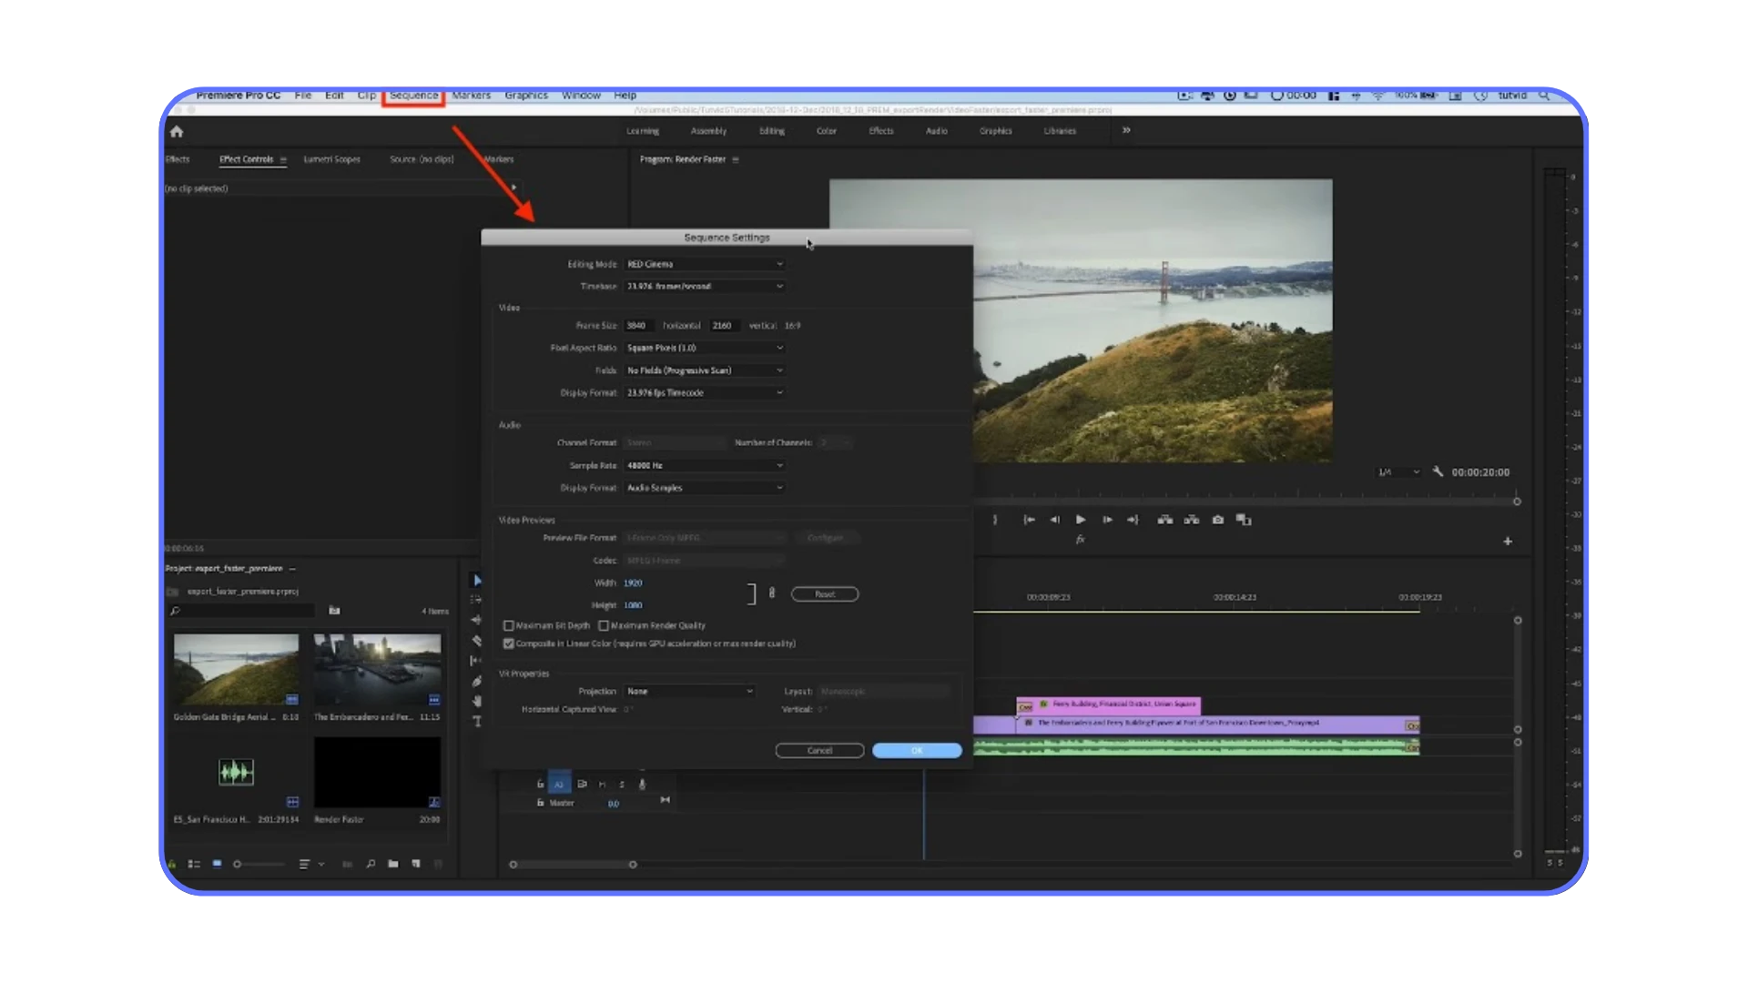
Task: Open macOS Spotlight search icon
Action: pos(1544,95)
